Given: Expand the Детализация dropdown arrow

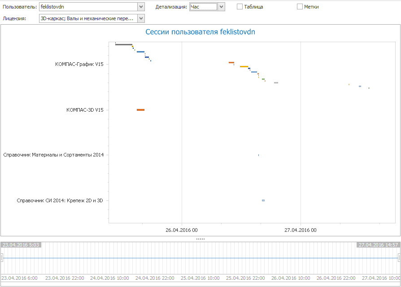Looking at the screenshot, I should (x=221, y=7).
